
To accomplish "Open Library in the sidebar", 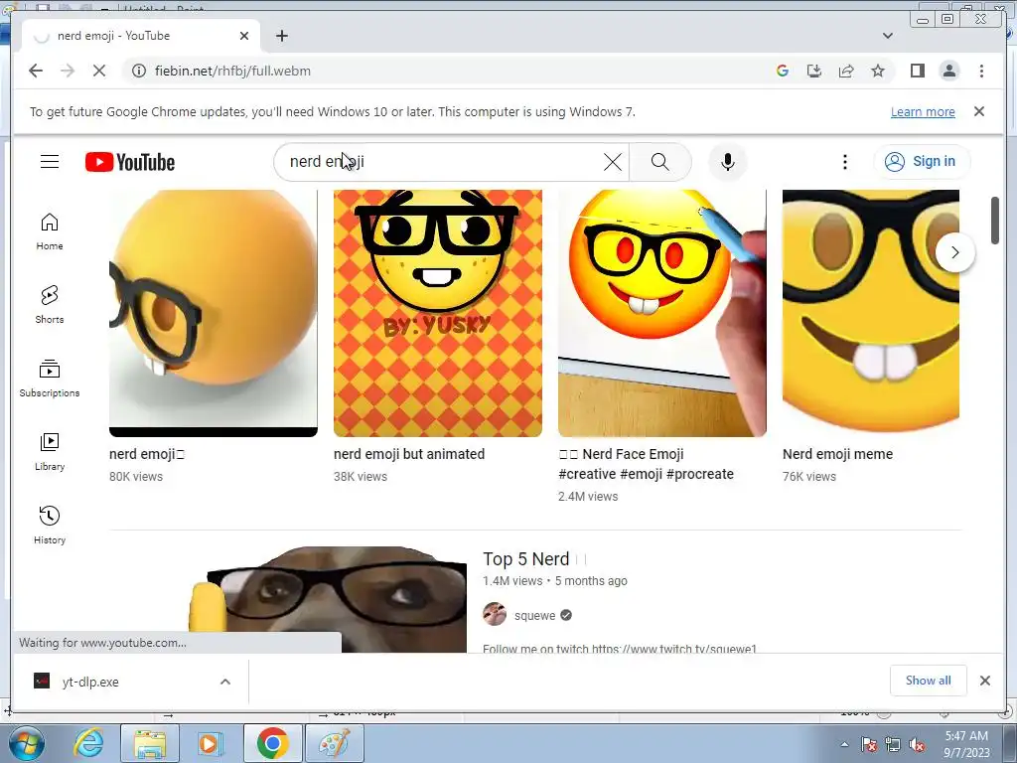I will (50, 452).
